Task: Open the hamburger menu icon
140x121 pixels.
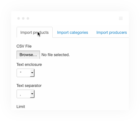Action: coord(121,18)
